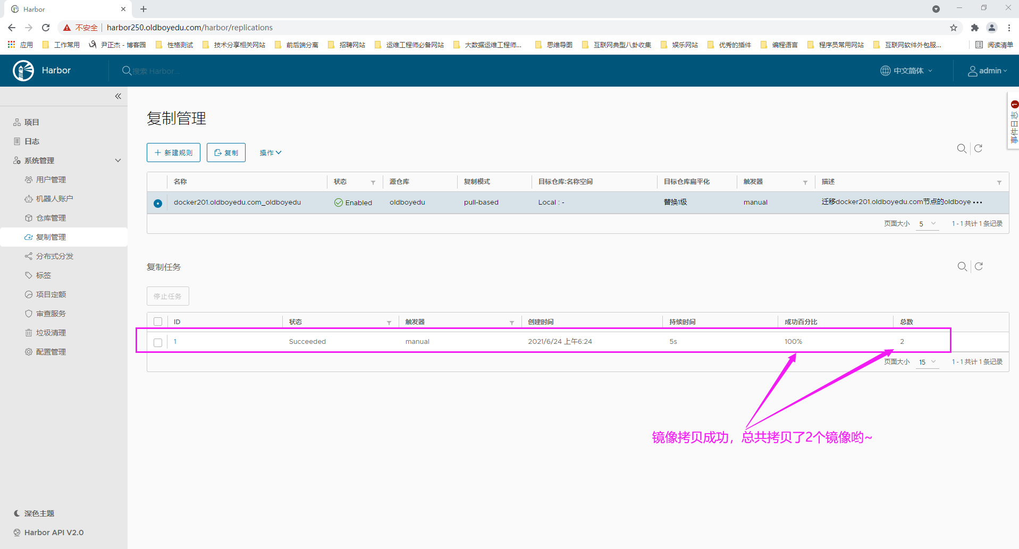Go to 垃圾清理 in the sidebar
The width and height of the screenshot is (1019, 549).
click(51, 333)
